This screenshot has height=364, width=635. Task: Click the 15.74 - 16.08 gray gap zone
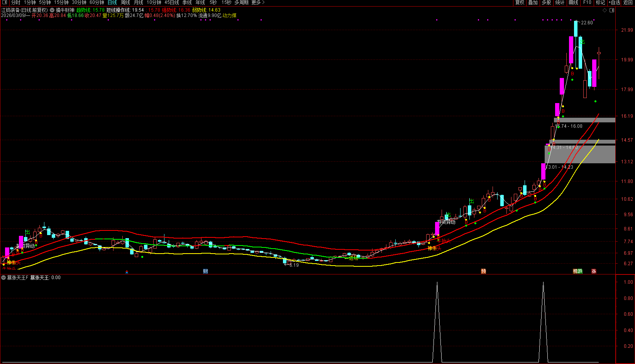(x=585, y=120)
